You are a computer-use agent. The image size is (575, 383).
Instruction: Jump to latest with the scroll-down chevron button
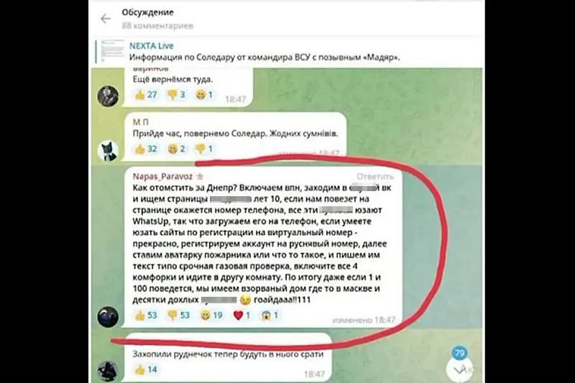pyautogui.click(x=459, y=369)
